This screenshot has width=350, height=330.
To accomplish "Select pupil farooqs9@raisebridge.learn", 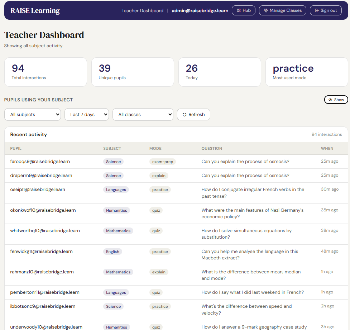I will tap(40, 162).
